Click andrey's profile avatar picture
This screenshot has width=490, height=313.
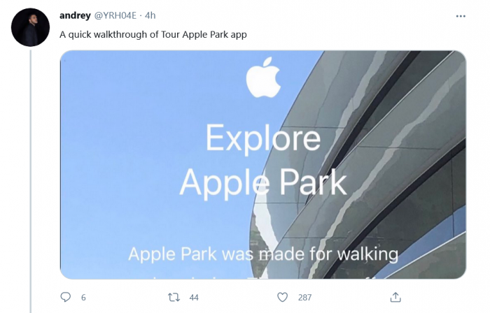point(31,28)
